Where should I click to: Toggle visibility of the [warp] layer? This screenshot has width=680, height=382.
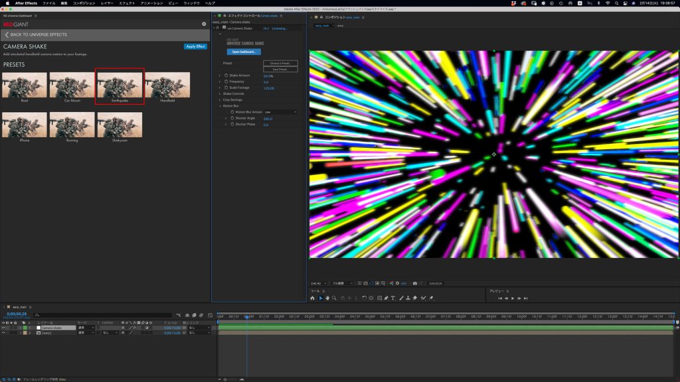pyautogui.click(x=3, y=333)
